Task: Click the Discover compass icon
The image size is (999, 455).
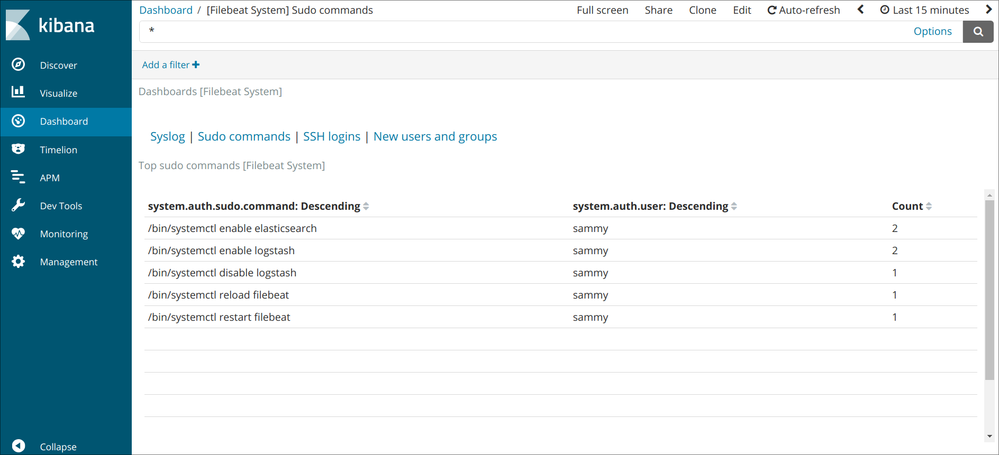Action: click(18, 64)
